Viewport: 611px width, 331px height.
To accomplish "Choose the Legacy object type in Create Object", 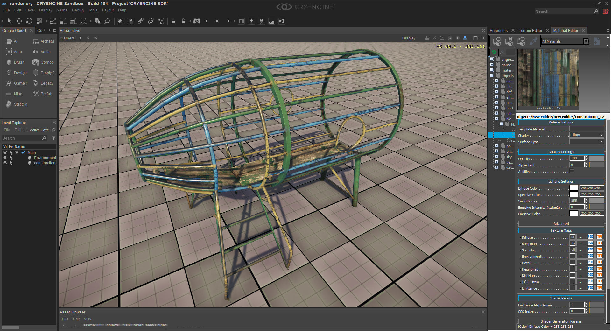I will click(x=43, y=83).
